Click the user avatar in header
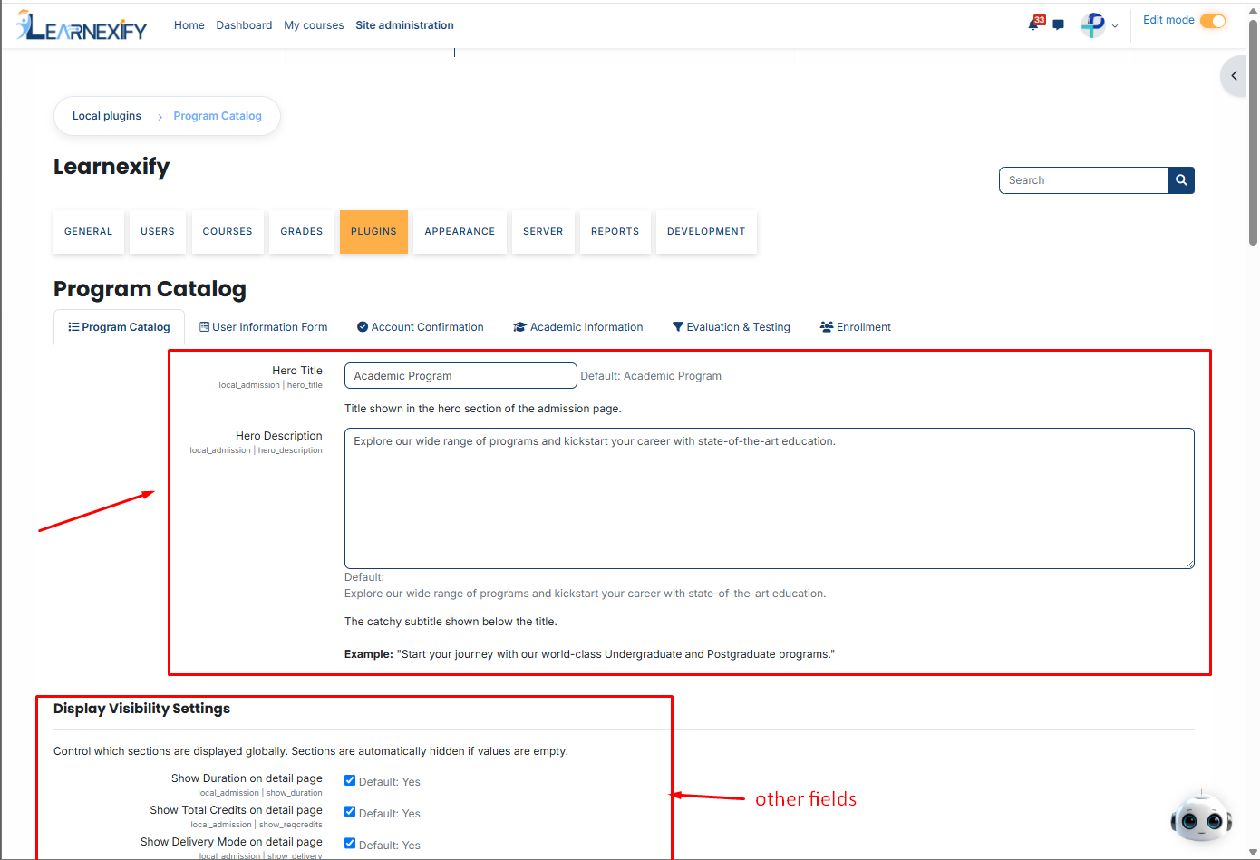Viewport: 1260px width, 860px height. tap(1093, 25)
